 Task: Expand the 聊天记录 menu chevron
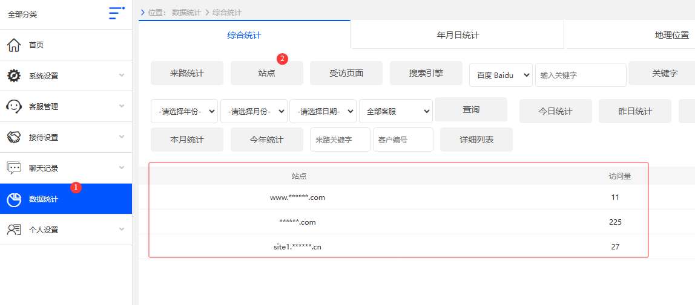click(x=122, y=168)
